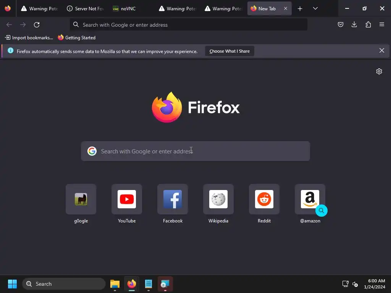Open the Firefox View pinned icon
The image size is (391, 293).
(x=8, y=8)
